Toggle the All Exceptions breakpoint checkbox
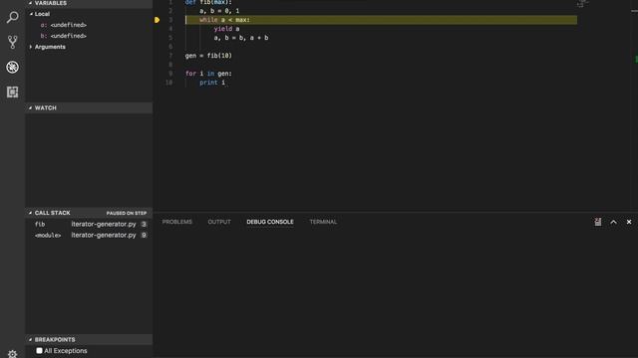 point(39,350)
